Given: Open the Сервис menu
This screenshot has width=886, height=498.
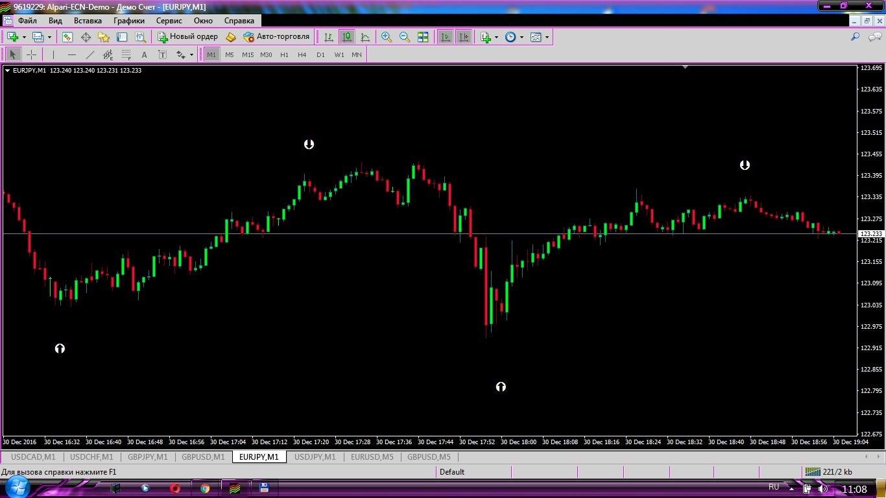Looking at the screenshot, I should coord(169,21).
